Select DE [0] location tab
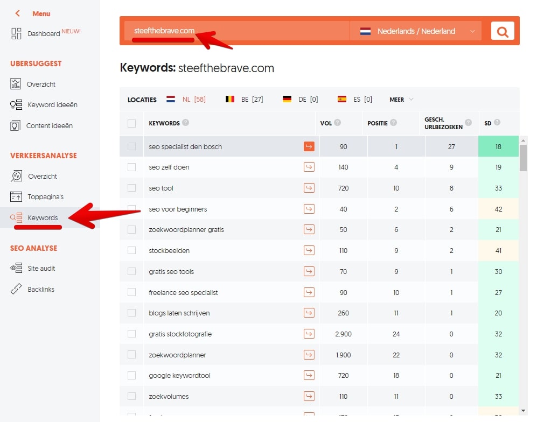 [x=301, y=99]
